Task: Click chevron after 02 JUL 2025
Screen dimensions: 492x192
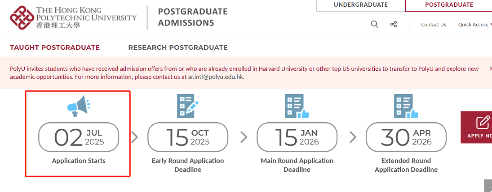Action: pos(135,137)
